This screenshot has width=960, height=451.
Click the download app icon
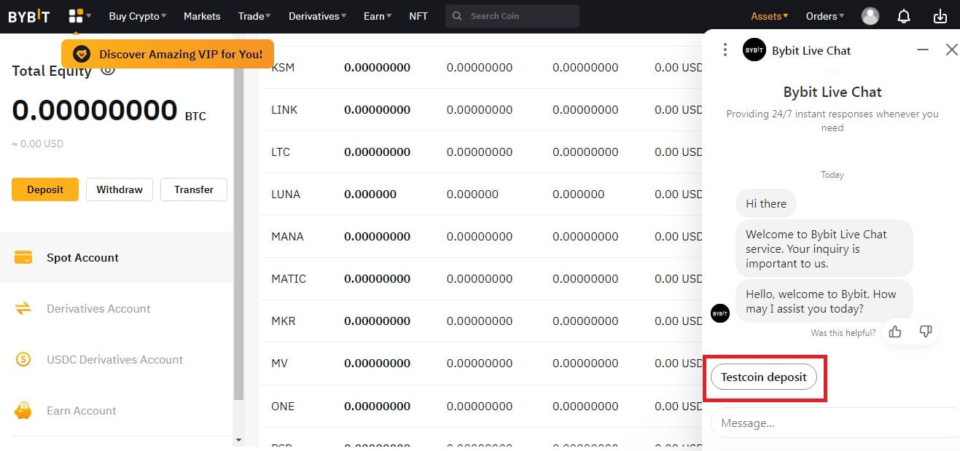(940, 16)
